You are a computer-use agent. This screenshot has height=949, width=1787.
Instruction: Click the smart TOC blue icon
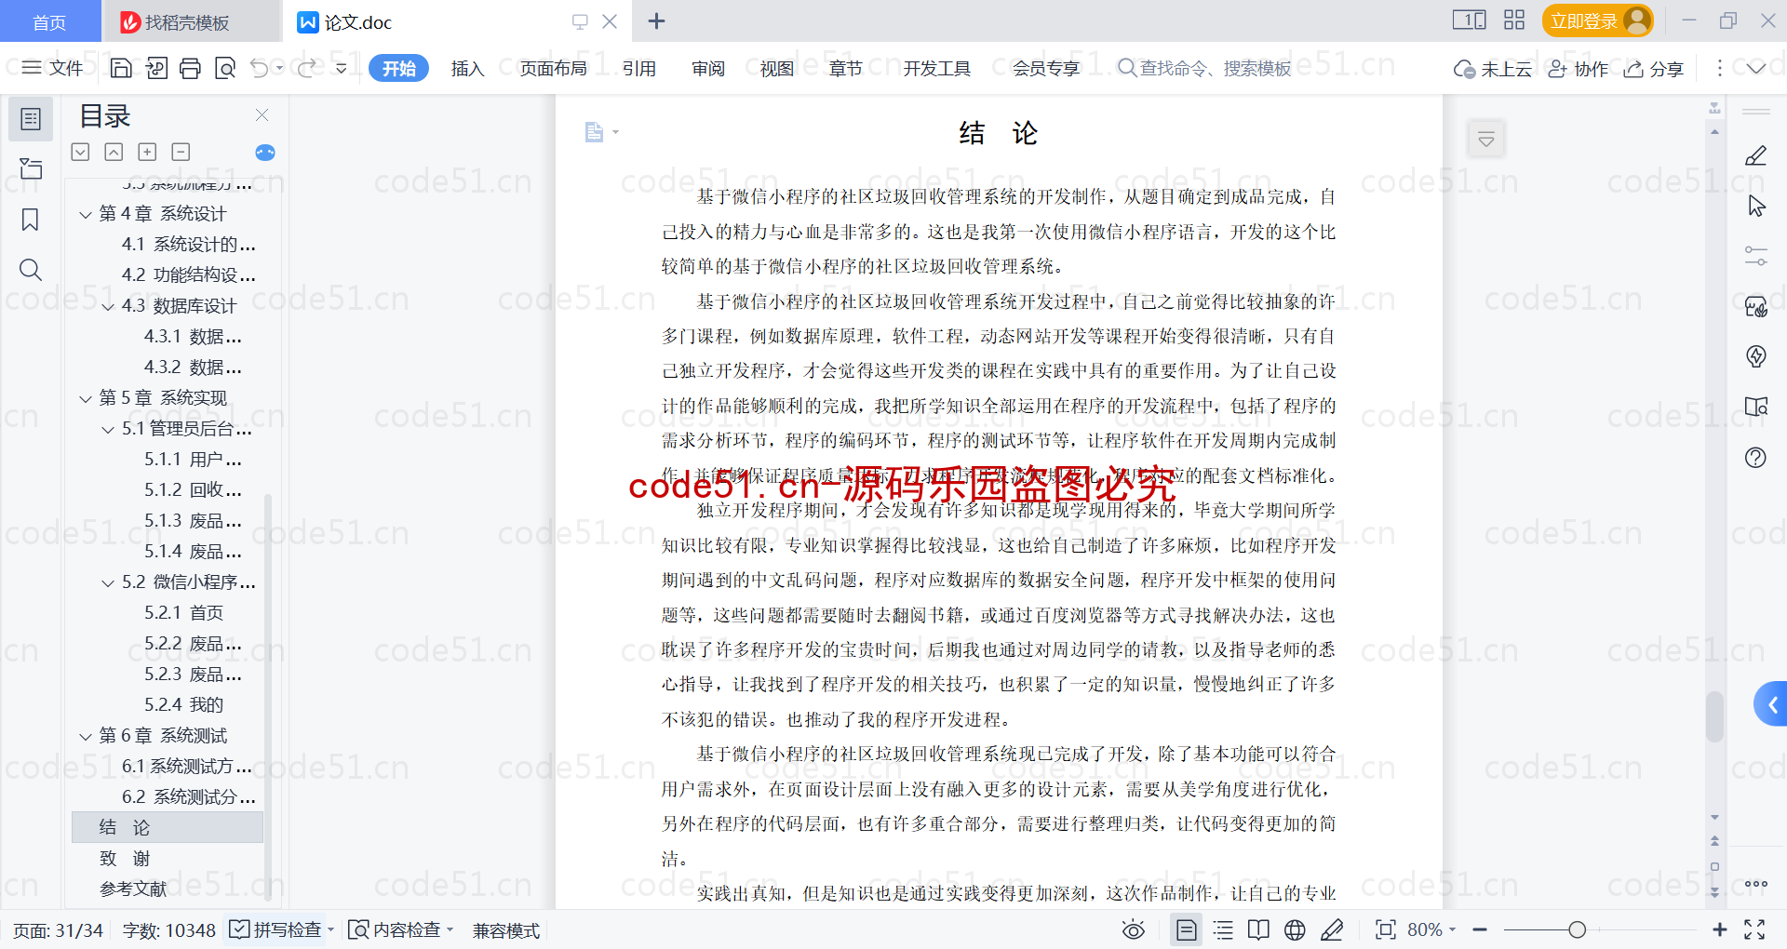pyautogui.click(x=265, y=153)
